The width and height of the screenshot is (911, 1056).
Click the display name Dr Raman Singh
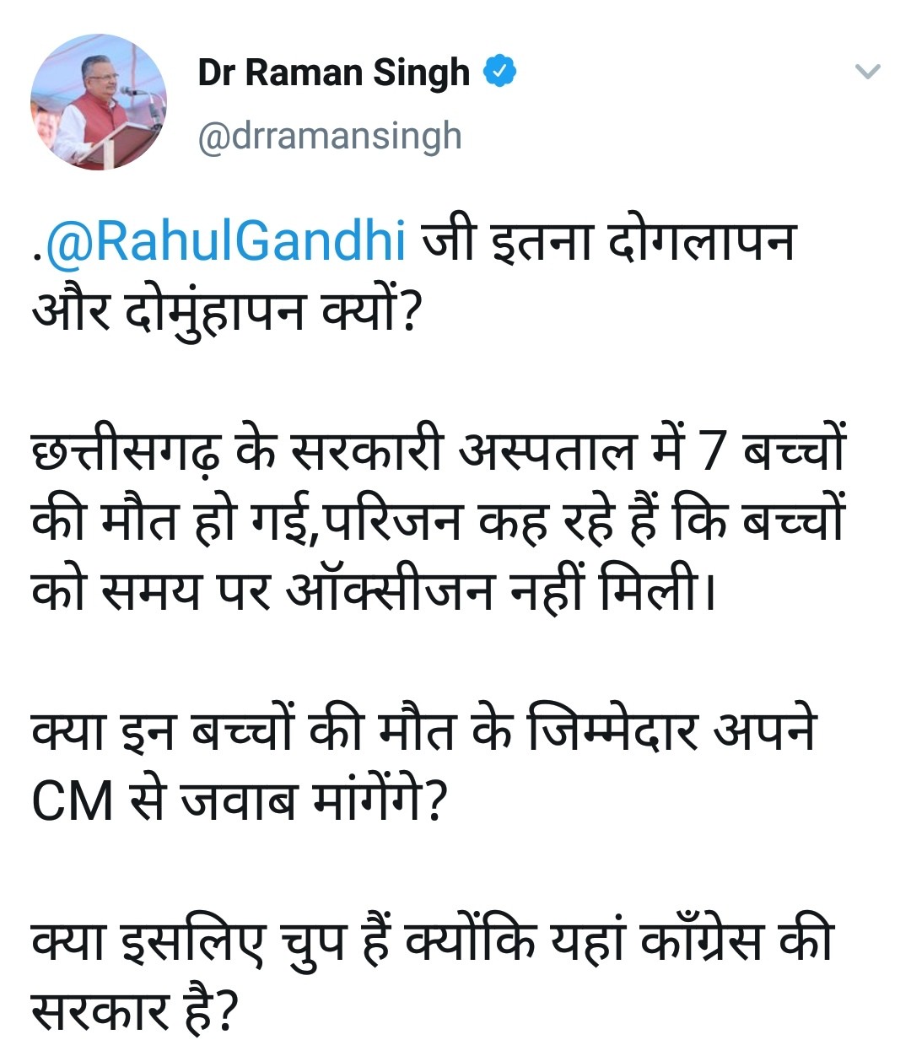333,73
